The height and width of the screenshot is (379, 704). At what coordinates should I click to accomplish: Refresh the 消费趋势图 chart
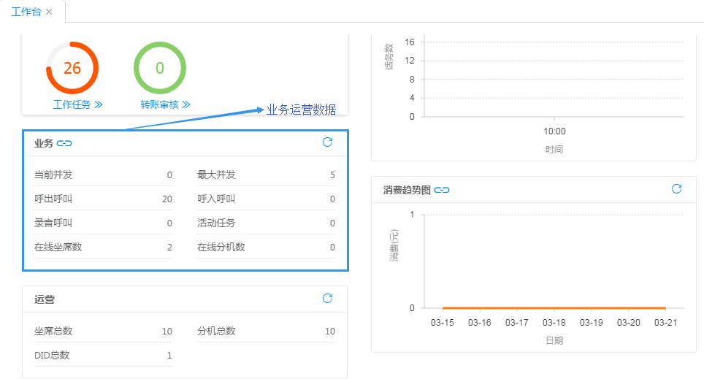point(676,189)
